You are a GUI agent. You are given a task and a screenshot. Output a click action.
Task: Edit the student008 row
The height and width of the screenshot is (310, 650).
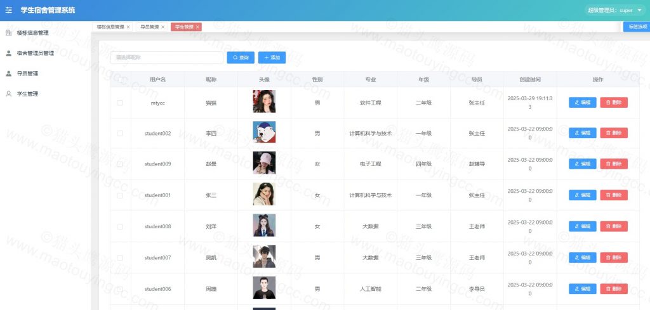coord(583,226)
